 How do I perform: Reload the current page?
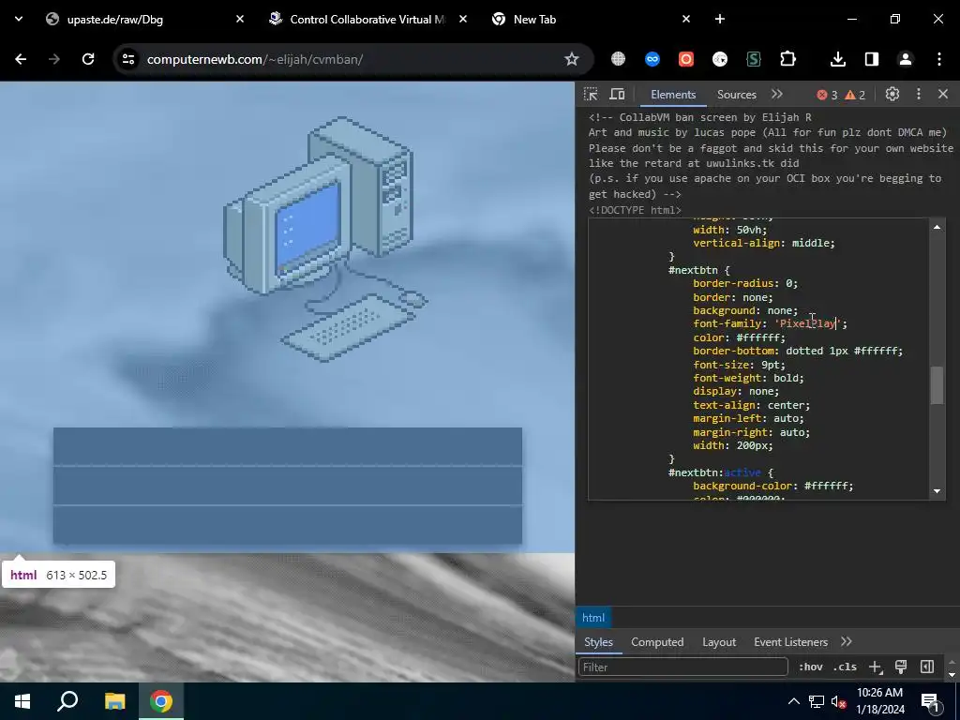(88, 59)
